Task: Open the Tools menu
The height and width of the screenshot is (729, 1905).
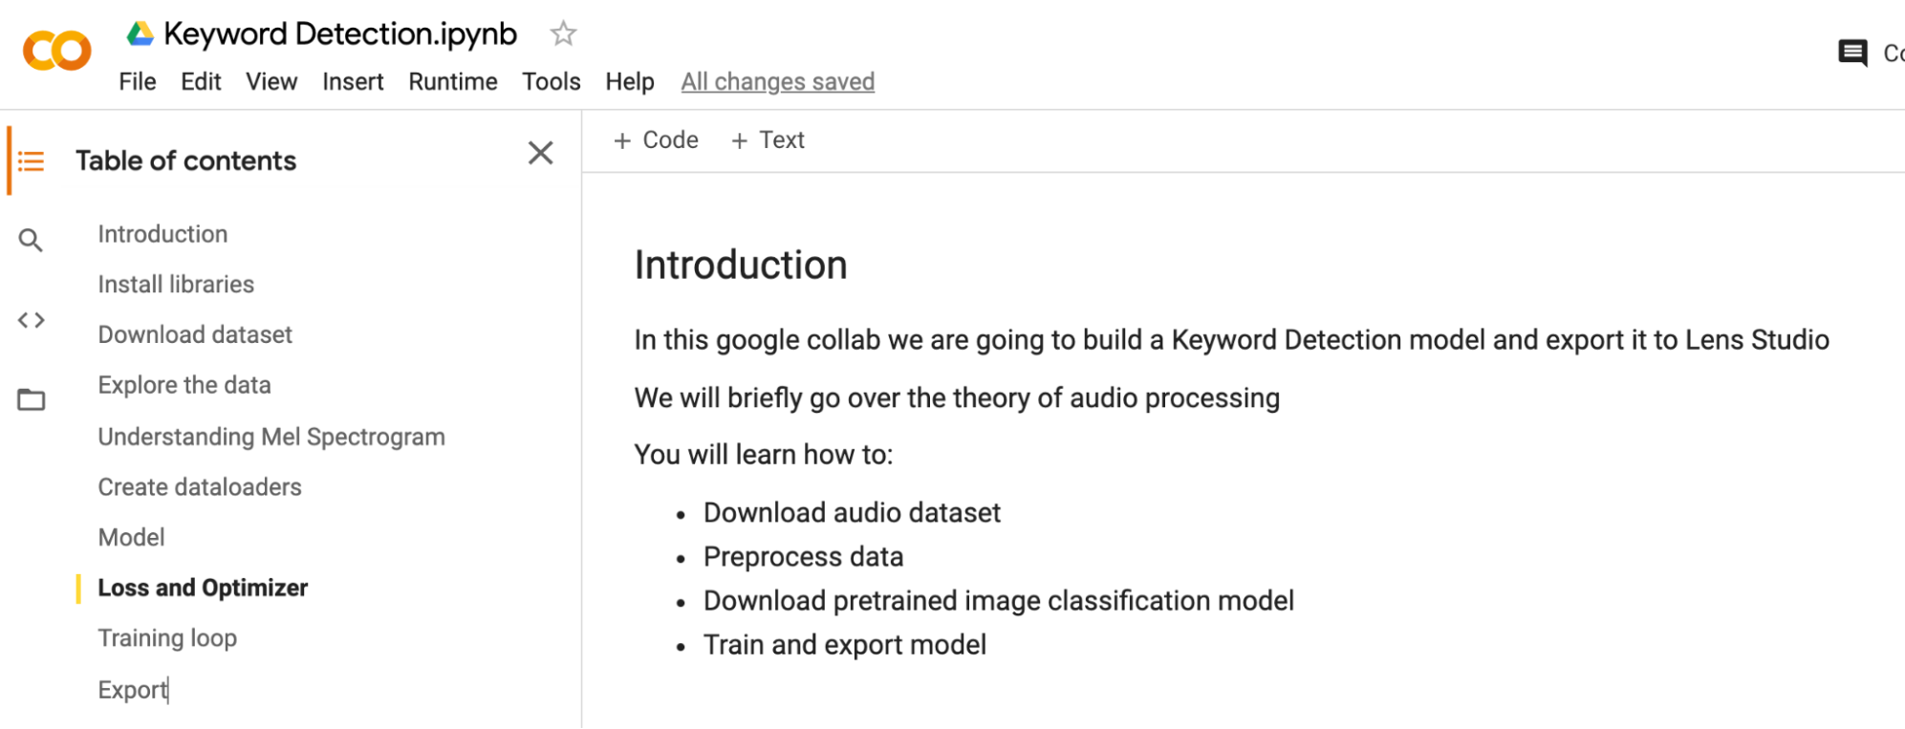Action: click(551, 82)
